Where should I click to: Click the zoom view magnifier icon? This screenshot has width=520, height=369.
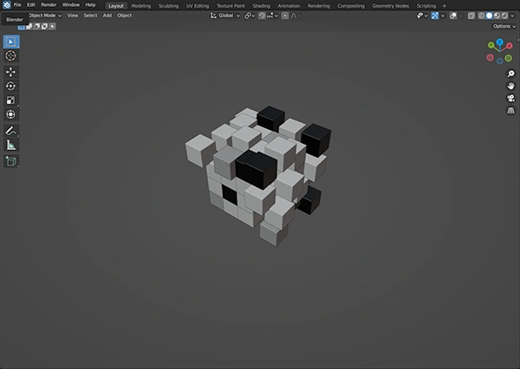tap(511, 74)
